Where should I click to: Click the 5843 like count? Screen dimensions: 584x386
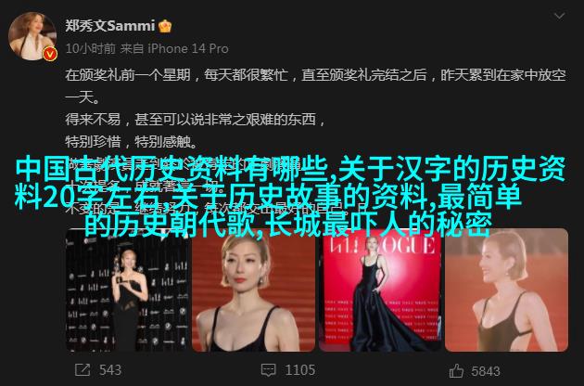click(486, 371)
